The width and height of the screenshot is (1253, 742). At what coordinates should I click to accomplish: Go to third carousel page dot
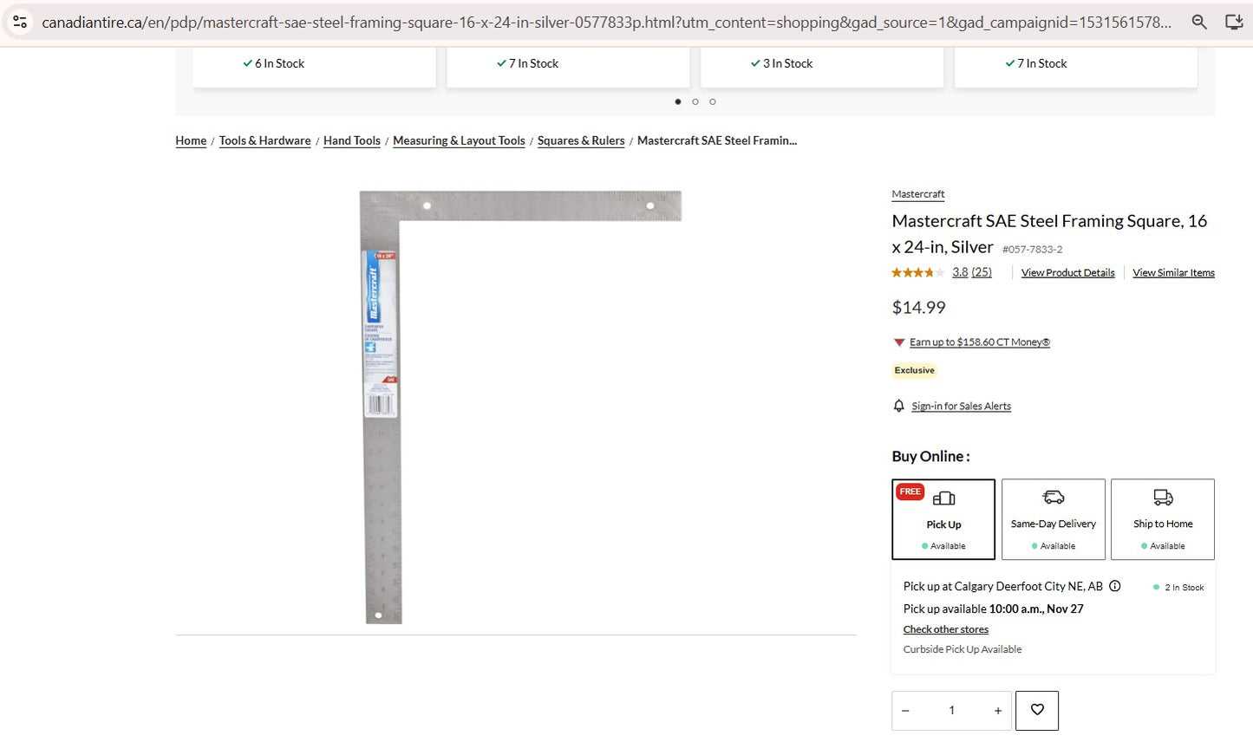coord(713,101)
